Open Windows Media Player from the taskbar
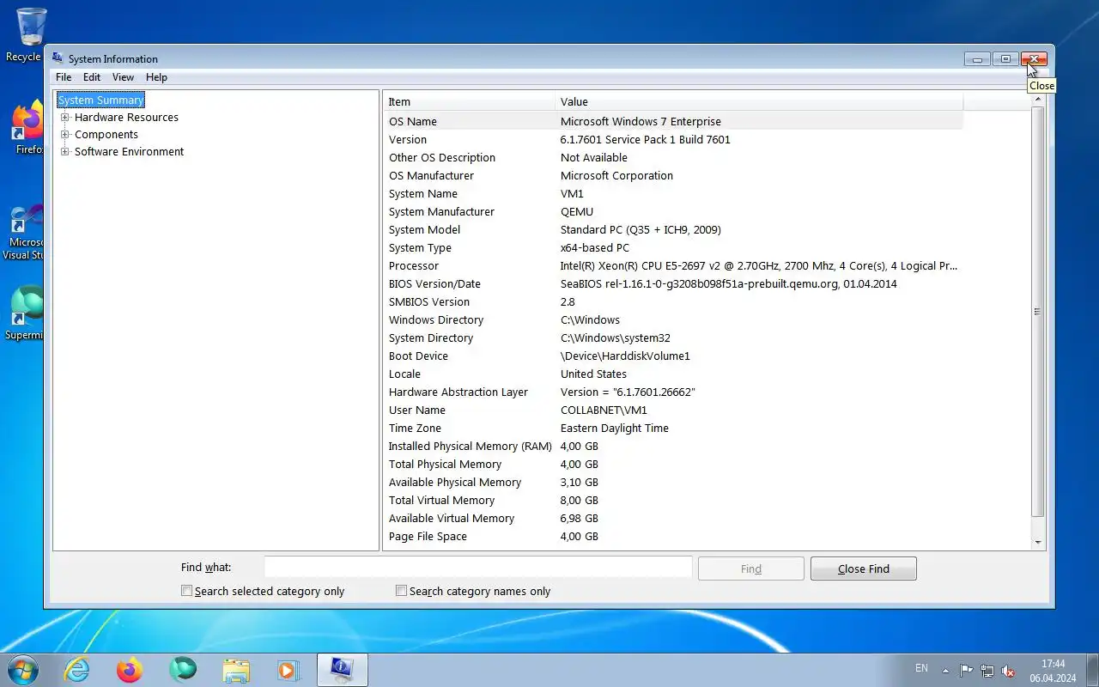 point(288,670)
